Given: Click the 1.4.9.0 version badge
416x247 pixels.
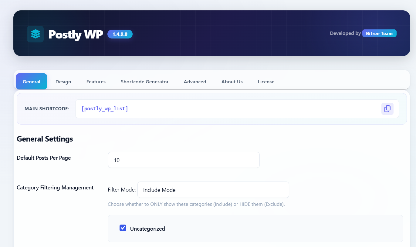Looking at the screenshot, I should click(120, 34).
